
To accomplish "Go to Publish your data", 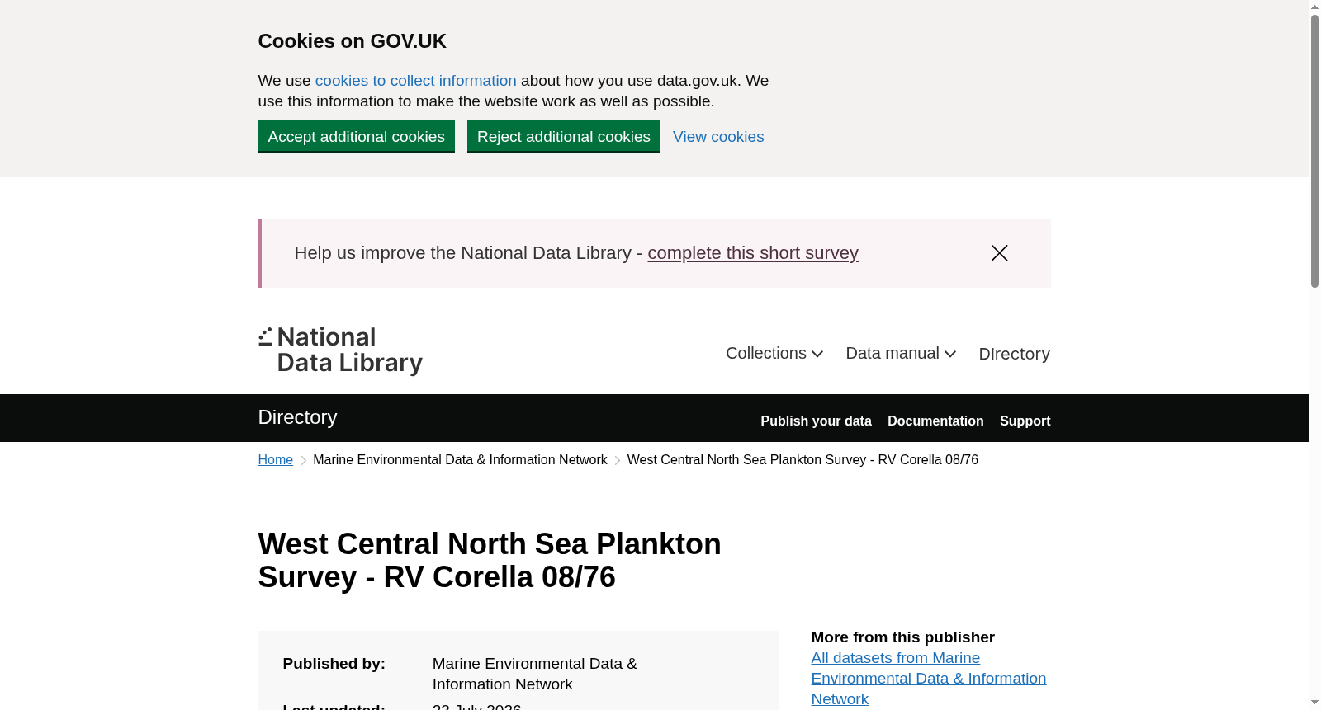I will pos(816,421).
